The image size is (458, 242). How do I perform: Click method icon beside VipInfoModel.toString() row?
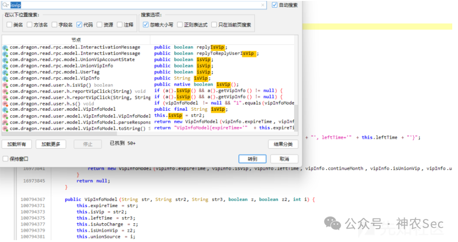pos(5,129)
